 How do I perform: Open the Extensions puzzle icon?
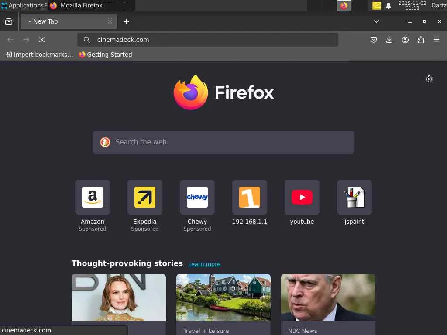[421, 40]
